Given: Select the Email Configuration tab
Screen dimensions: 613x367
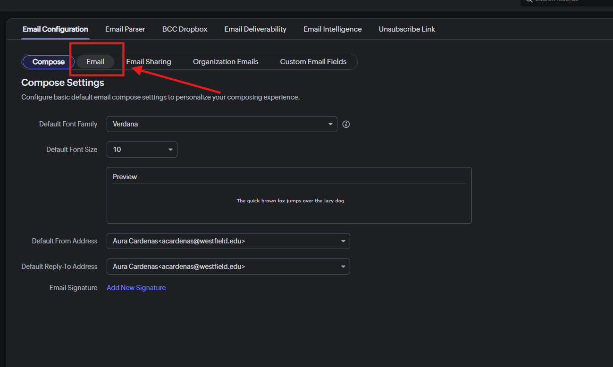Looking at the screenshot, I should click(x=55, y=29).
